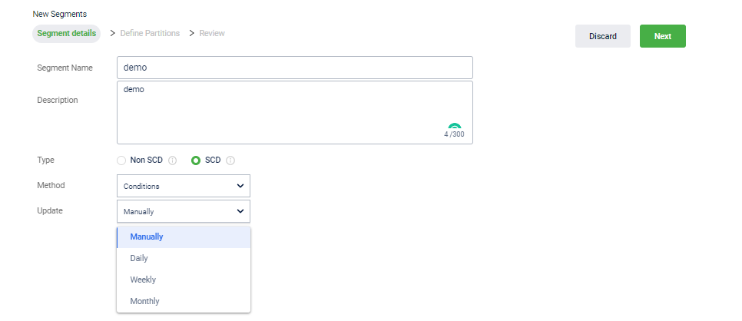Select the SCD radio button
742x321 pixels.
196,160
